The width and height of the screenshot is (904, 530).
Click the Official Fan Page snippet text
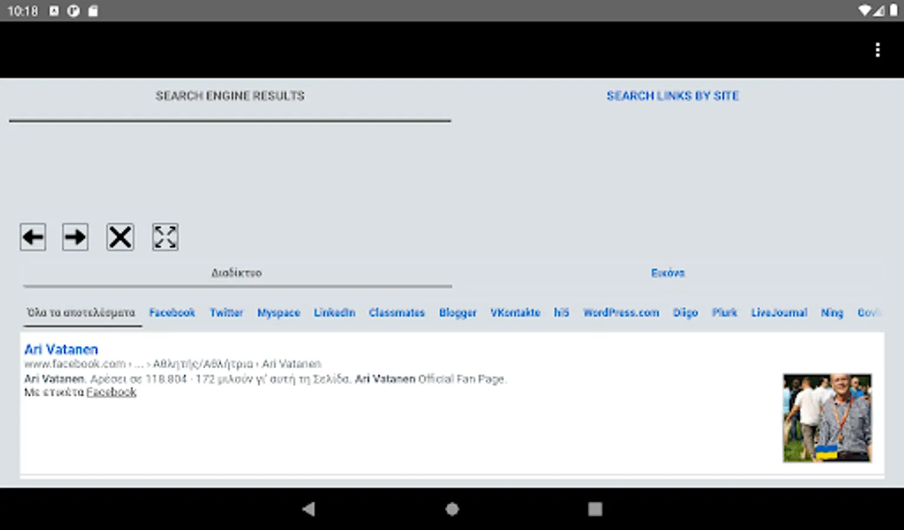pyautogui.click(x=462, y=379)
